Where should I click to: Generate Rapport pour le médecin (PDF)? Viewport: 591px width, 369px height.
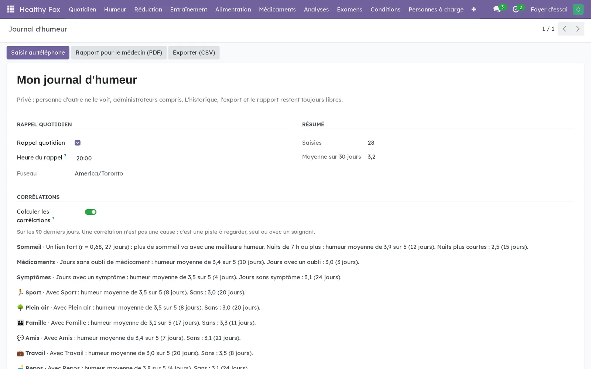pos(119,52)
